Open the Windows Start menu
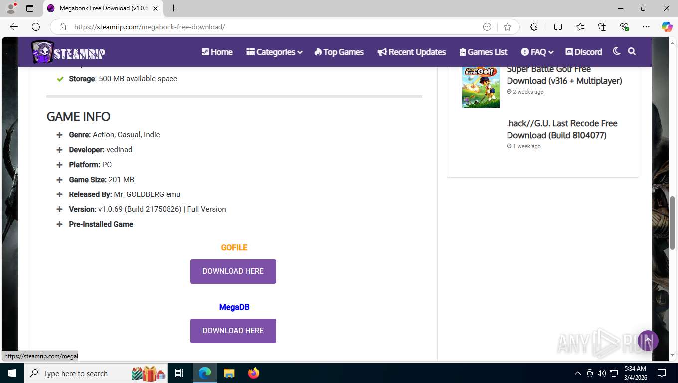This screenshot has width=678, height=383. pyautogui.click(x=11, y=373)
